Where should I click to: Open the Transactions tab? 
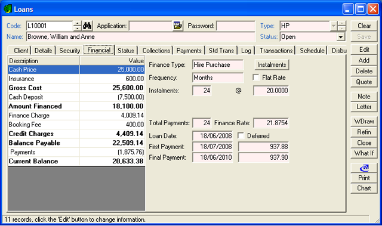pyautogui.click(x=276, y=51)
